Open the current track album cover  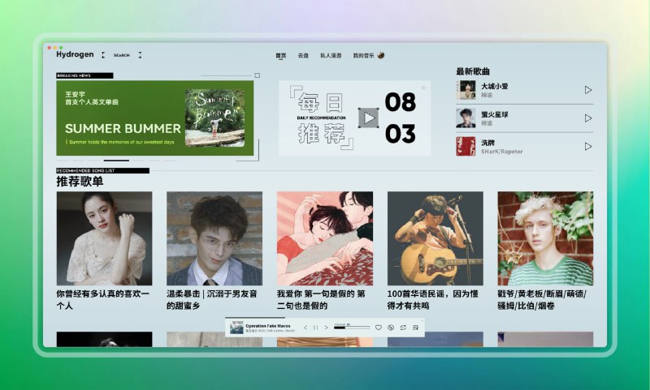point(236,328)
